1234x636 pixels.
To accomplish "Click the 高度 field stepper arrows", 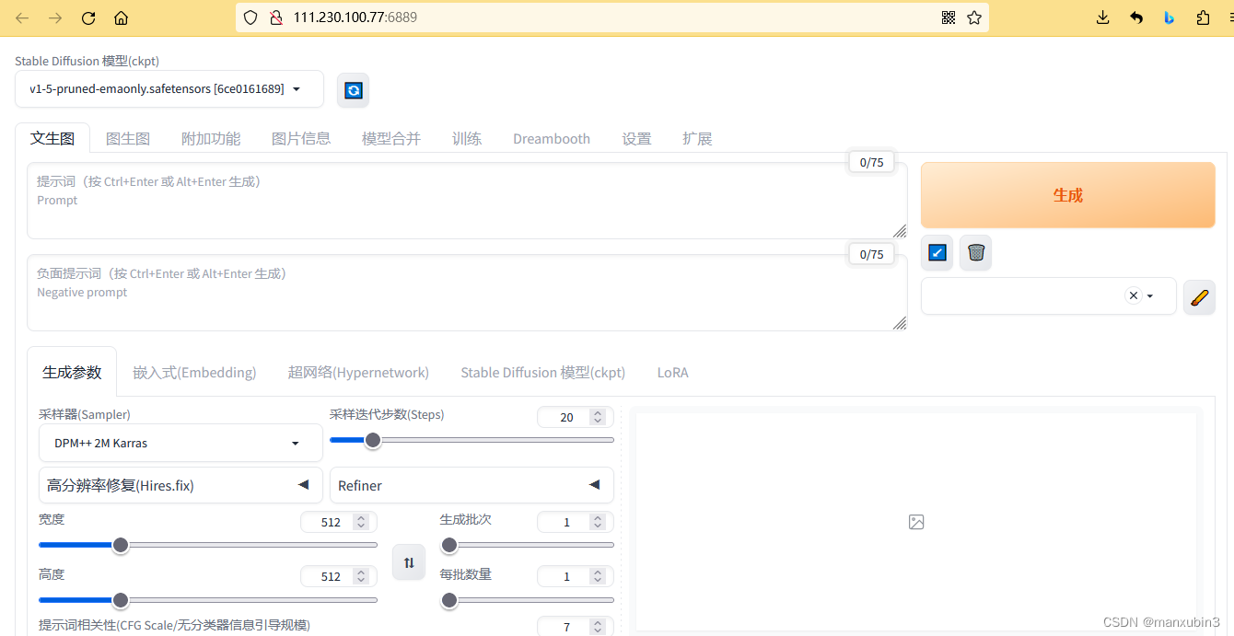I will (x=361, y=576).
